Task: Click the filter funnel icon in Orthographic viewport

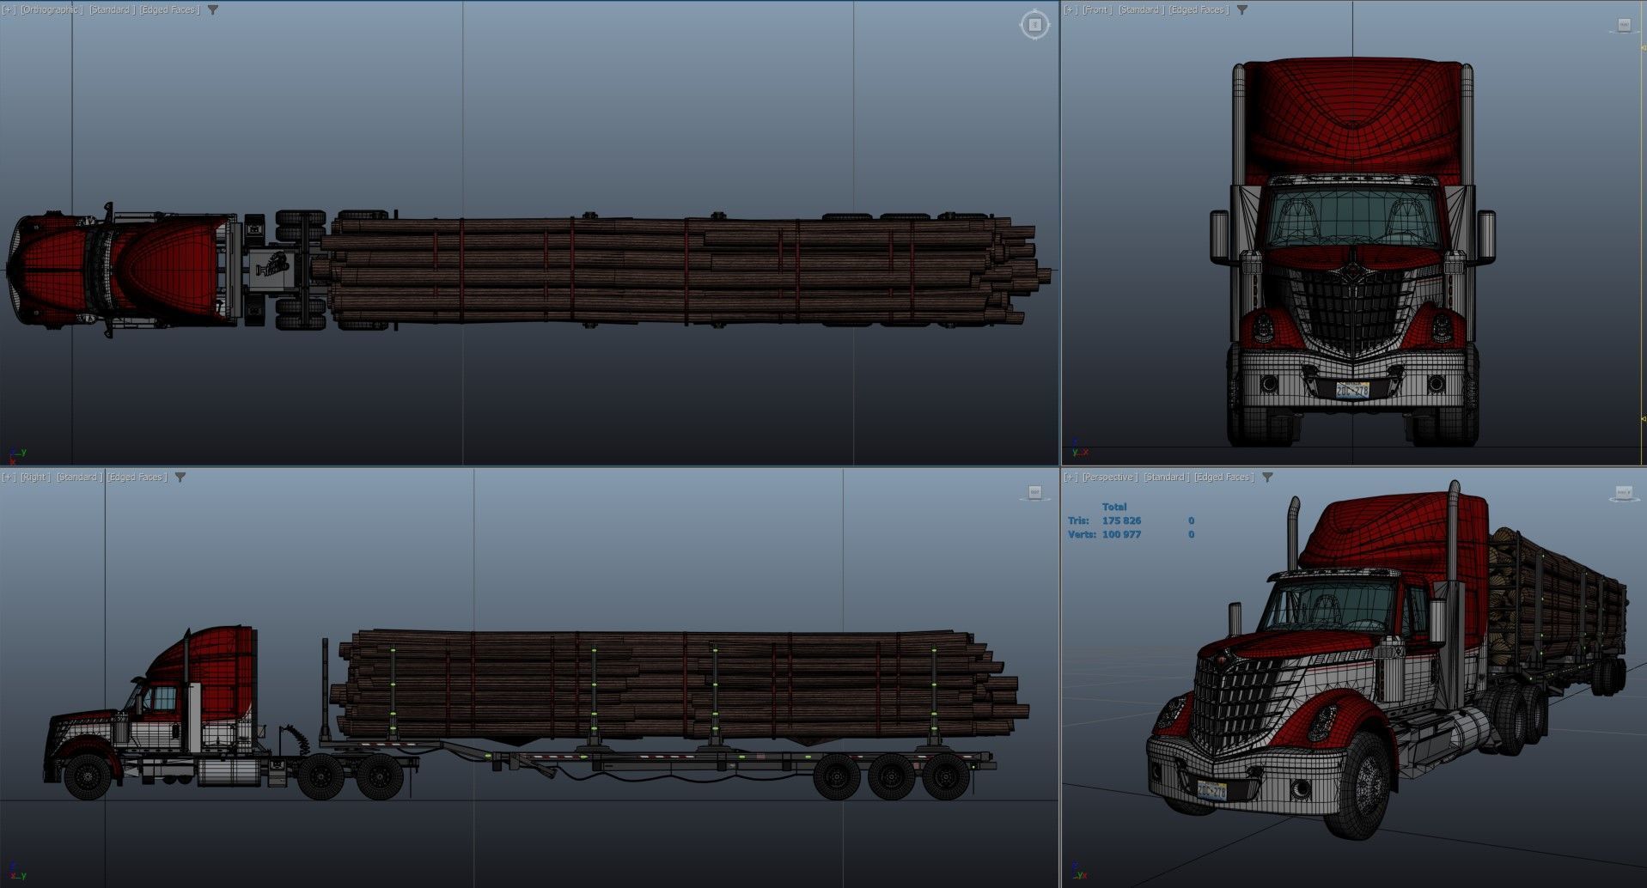Action: tap(213, 10)
